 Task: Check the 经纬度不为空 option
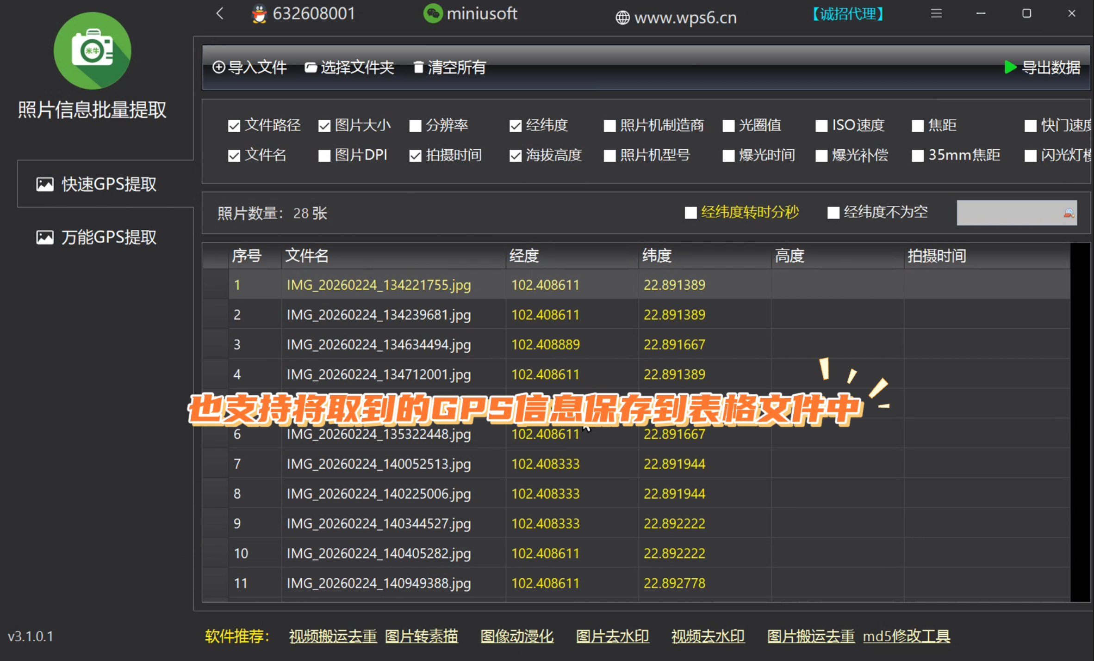[x=833, y=213]
